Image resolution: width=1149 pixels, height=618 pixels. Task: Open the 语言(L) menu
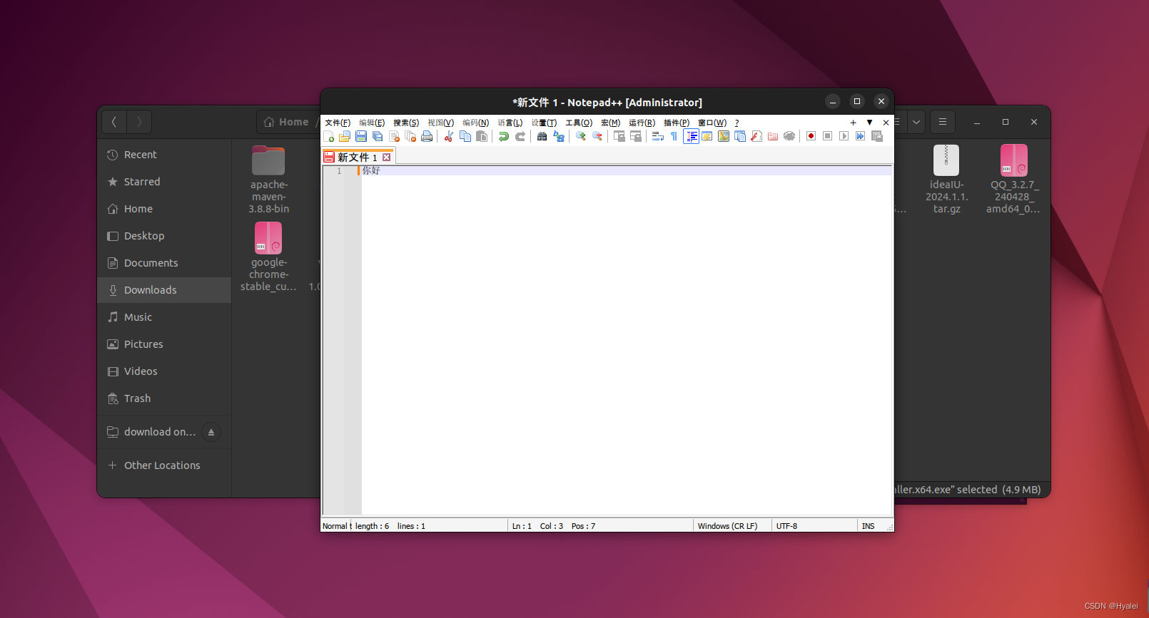point(510,123)
